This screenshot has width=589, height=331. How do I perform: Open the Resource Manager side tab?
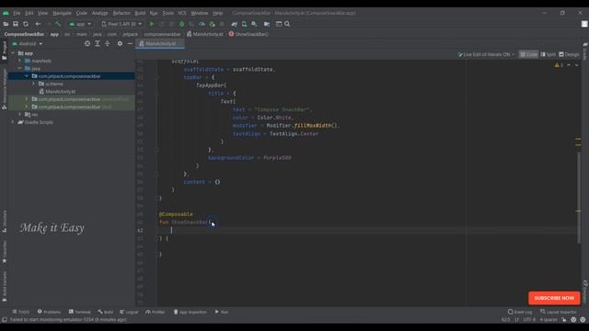coord(4,89)
